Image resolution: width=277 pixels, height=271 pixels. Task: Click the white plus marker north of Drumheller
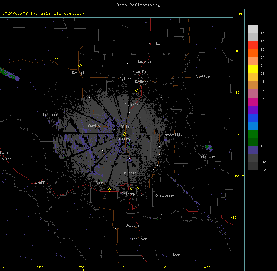[197, 121]
